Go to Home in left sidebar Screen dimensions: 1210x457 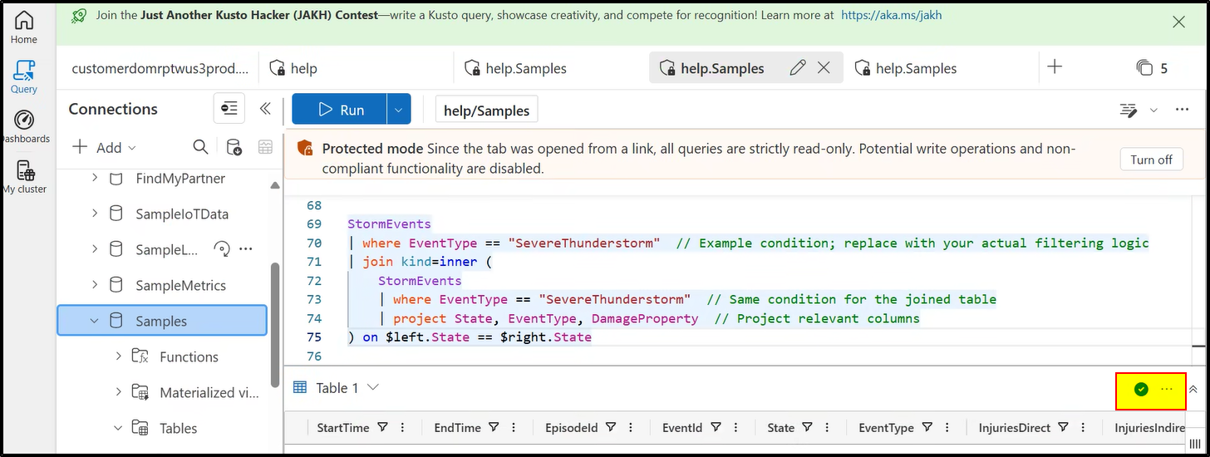point(23,27)
